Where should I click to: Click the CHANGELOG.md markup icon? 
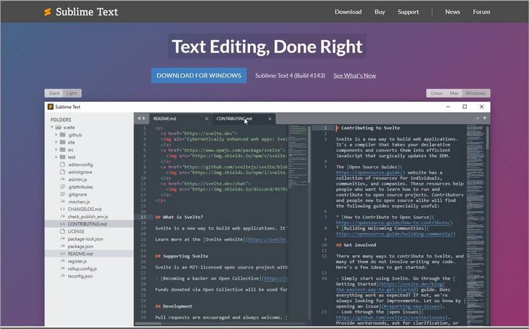click(62, 209)
